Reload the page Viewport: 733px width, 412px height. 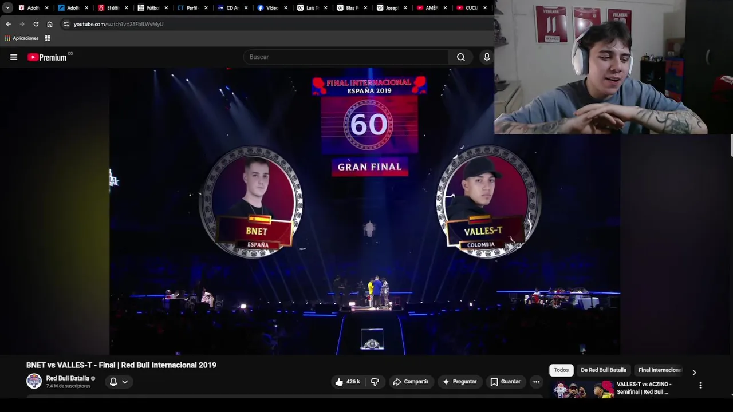point(36,24)
